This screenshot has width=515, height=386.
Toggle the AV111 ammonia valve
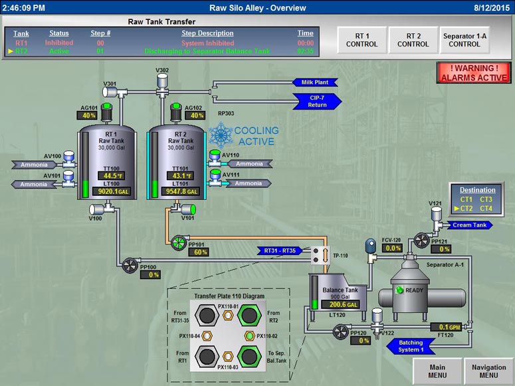[x=215, y=175]
